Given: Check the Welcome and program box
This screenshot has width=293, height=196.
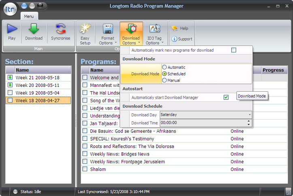Looking at the screenshot, I should [85, 77].
